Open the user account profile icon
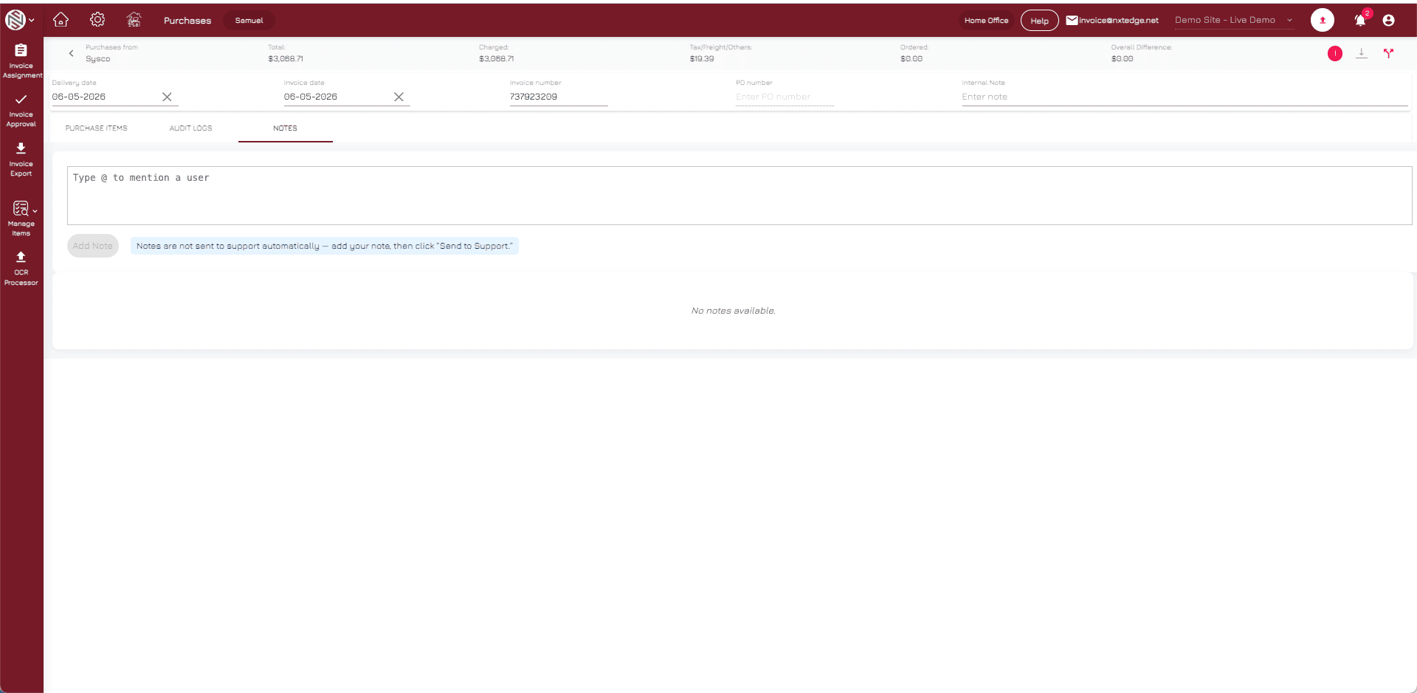The image size is (1417, 693). tap(1389, 21)
